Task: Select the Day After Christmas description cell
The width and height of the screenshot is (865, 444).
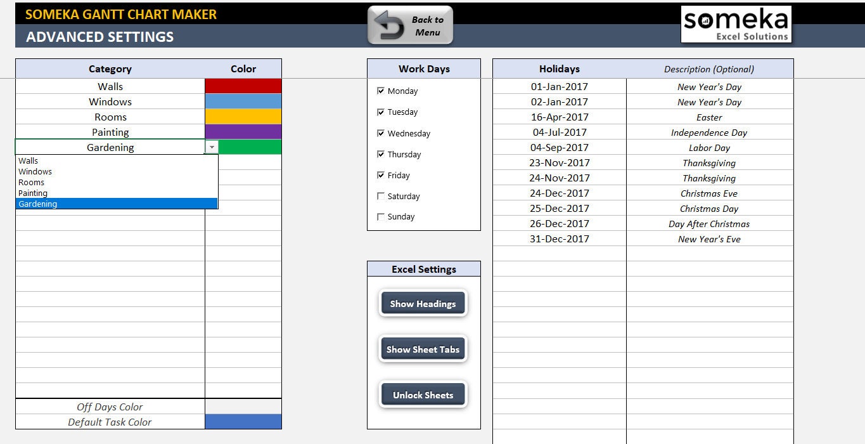Action: click(x=710, y=223)
